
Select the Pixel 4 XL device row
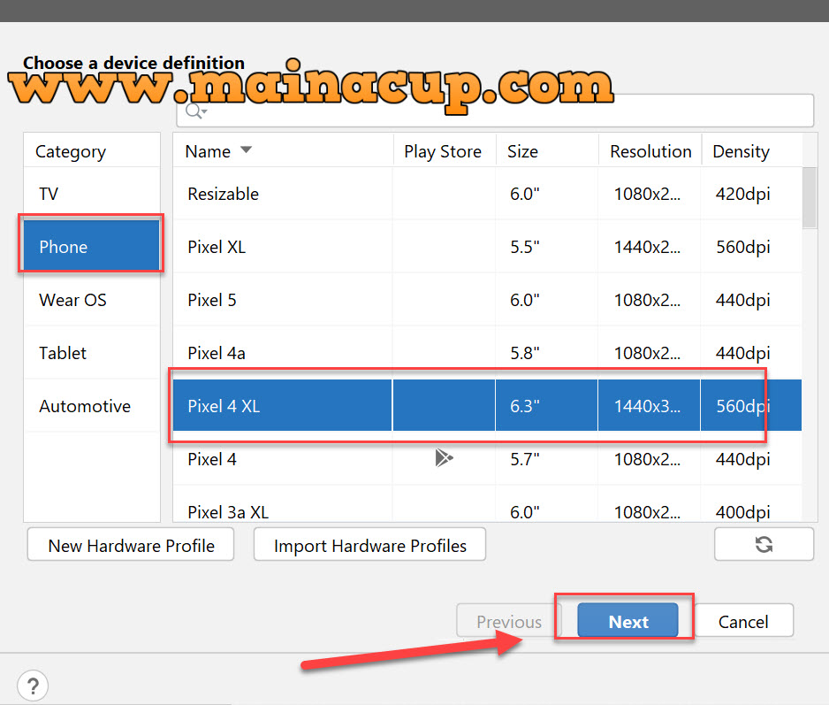[x=487, y=405]
